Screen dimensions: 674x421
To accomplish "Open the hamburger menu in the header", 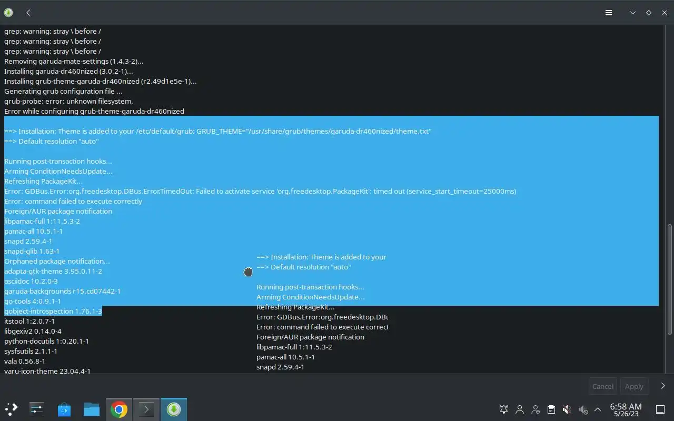I will coord(609,13).
